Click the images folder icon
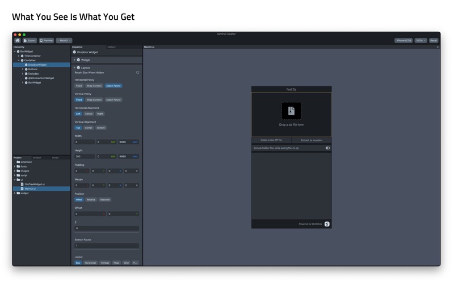 (18, 171)
